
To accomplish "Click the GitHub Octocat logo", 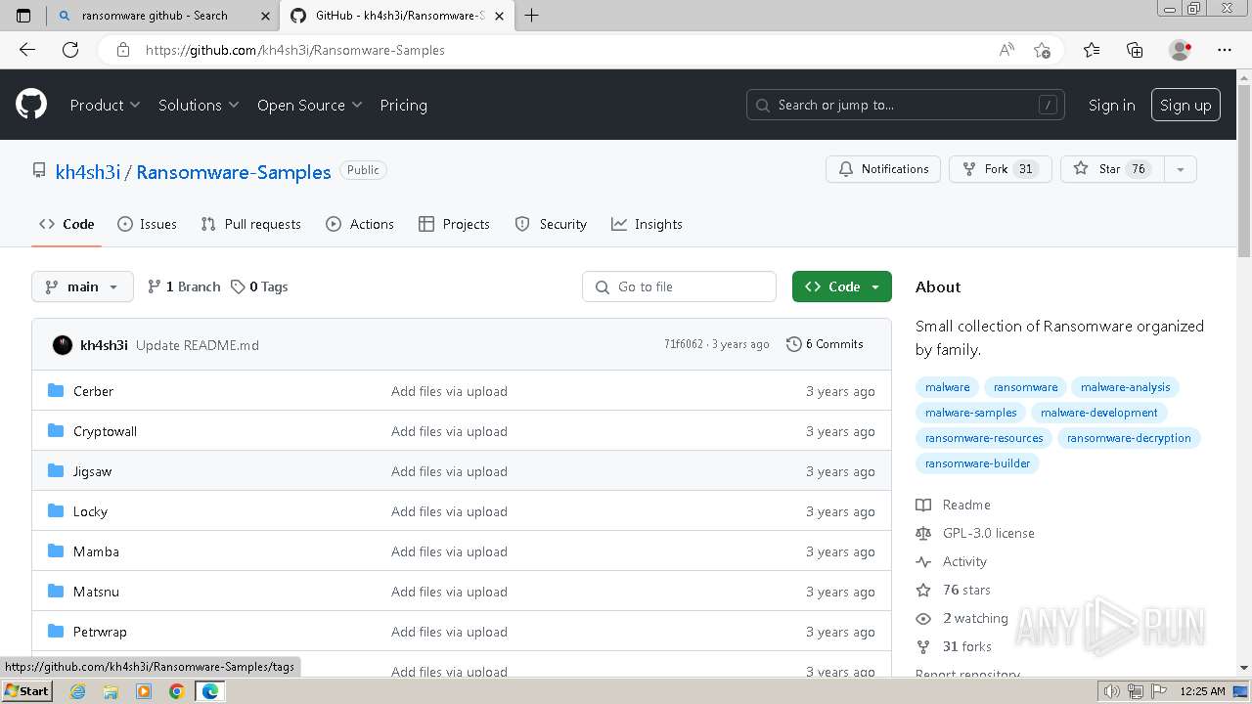I will (31, 105).
